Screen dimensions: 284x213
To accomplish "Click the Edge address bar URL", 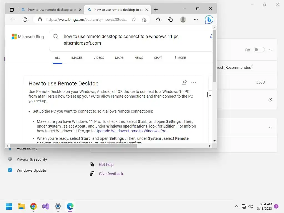I will [x=87, y=19].
